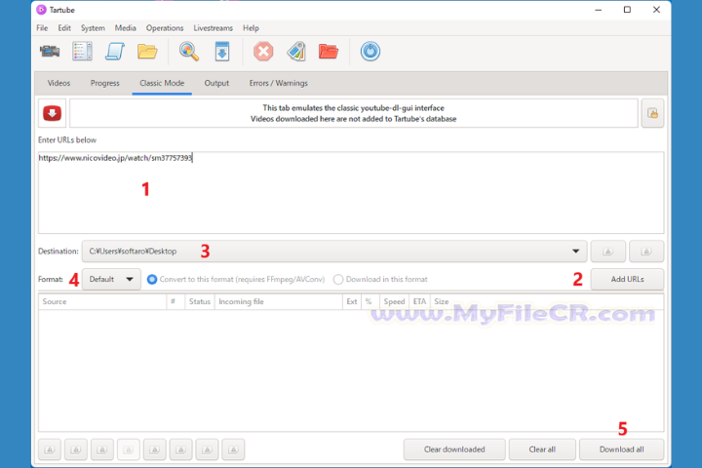Click the magnifying glass Check all icon

click(x=189, y=51)
